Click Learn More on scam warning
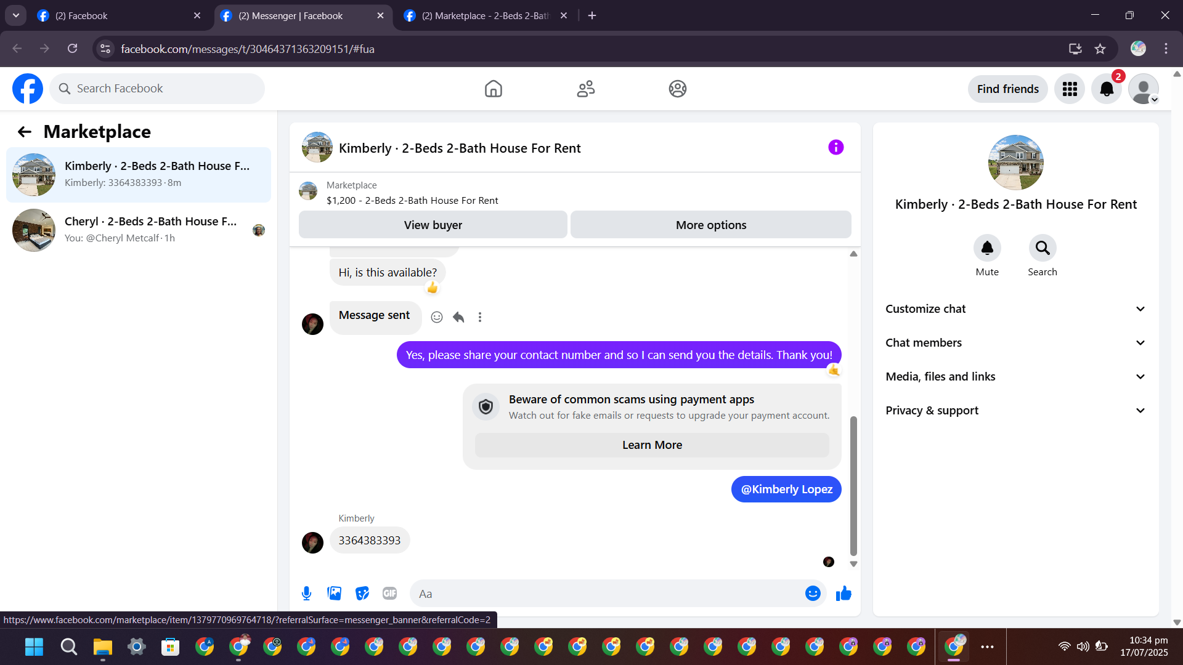This screenshot has height=665, width=1183. 652,445
